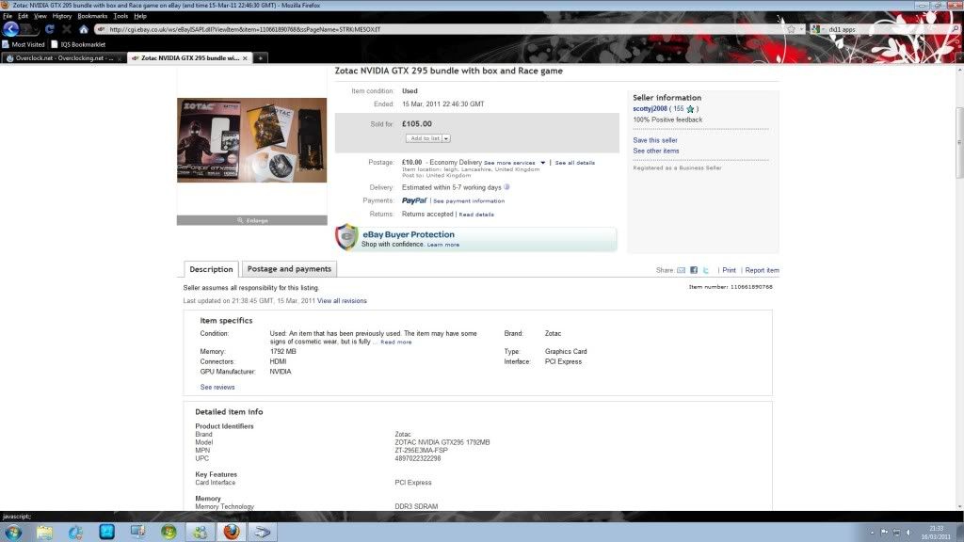Click Read more in Condition description
The height and width of the screenshot is (542, 964).
[x=396, y=343]
